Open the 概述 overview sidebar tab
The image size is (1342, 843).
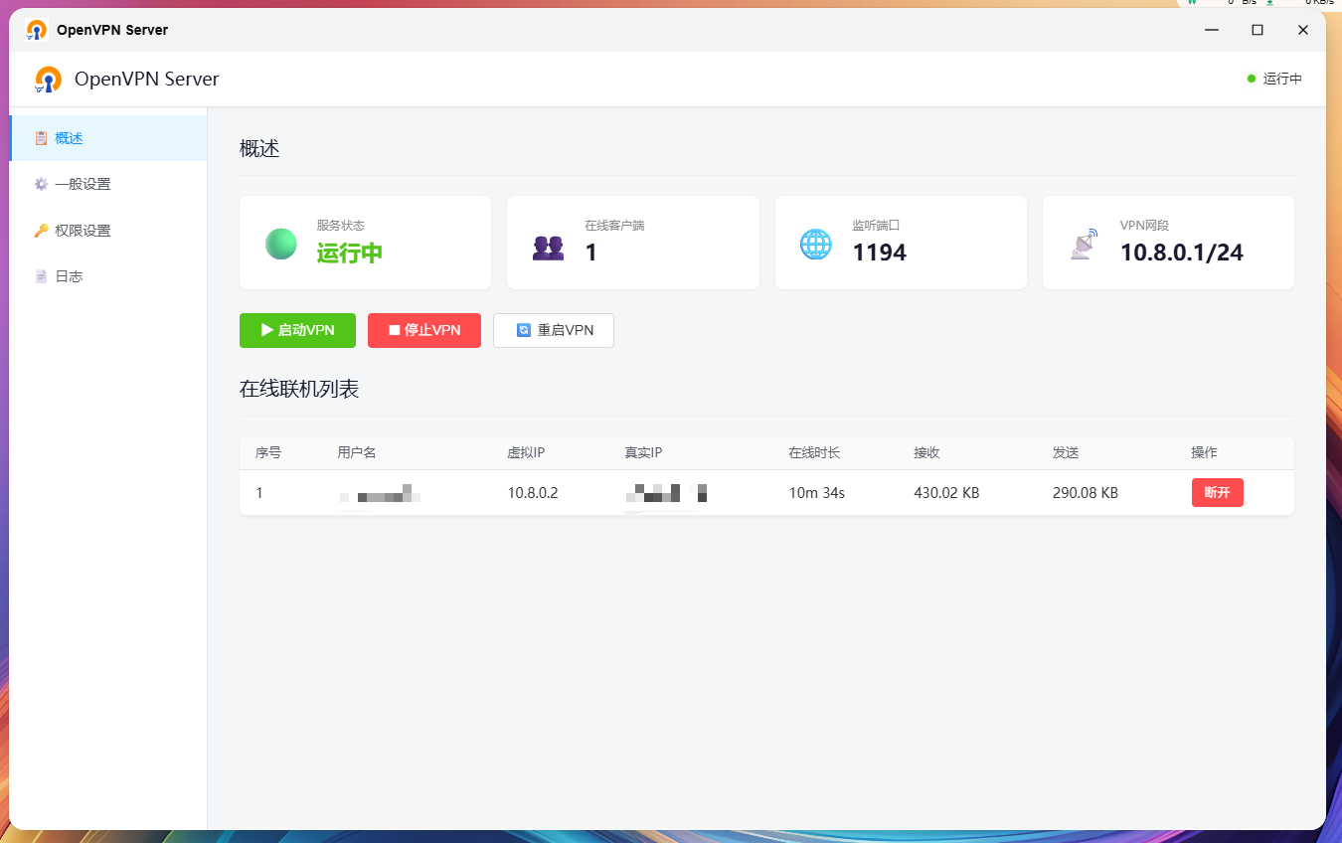(x=108, y=138)
